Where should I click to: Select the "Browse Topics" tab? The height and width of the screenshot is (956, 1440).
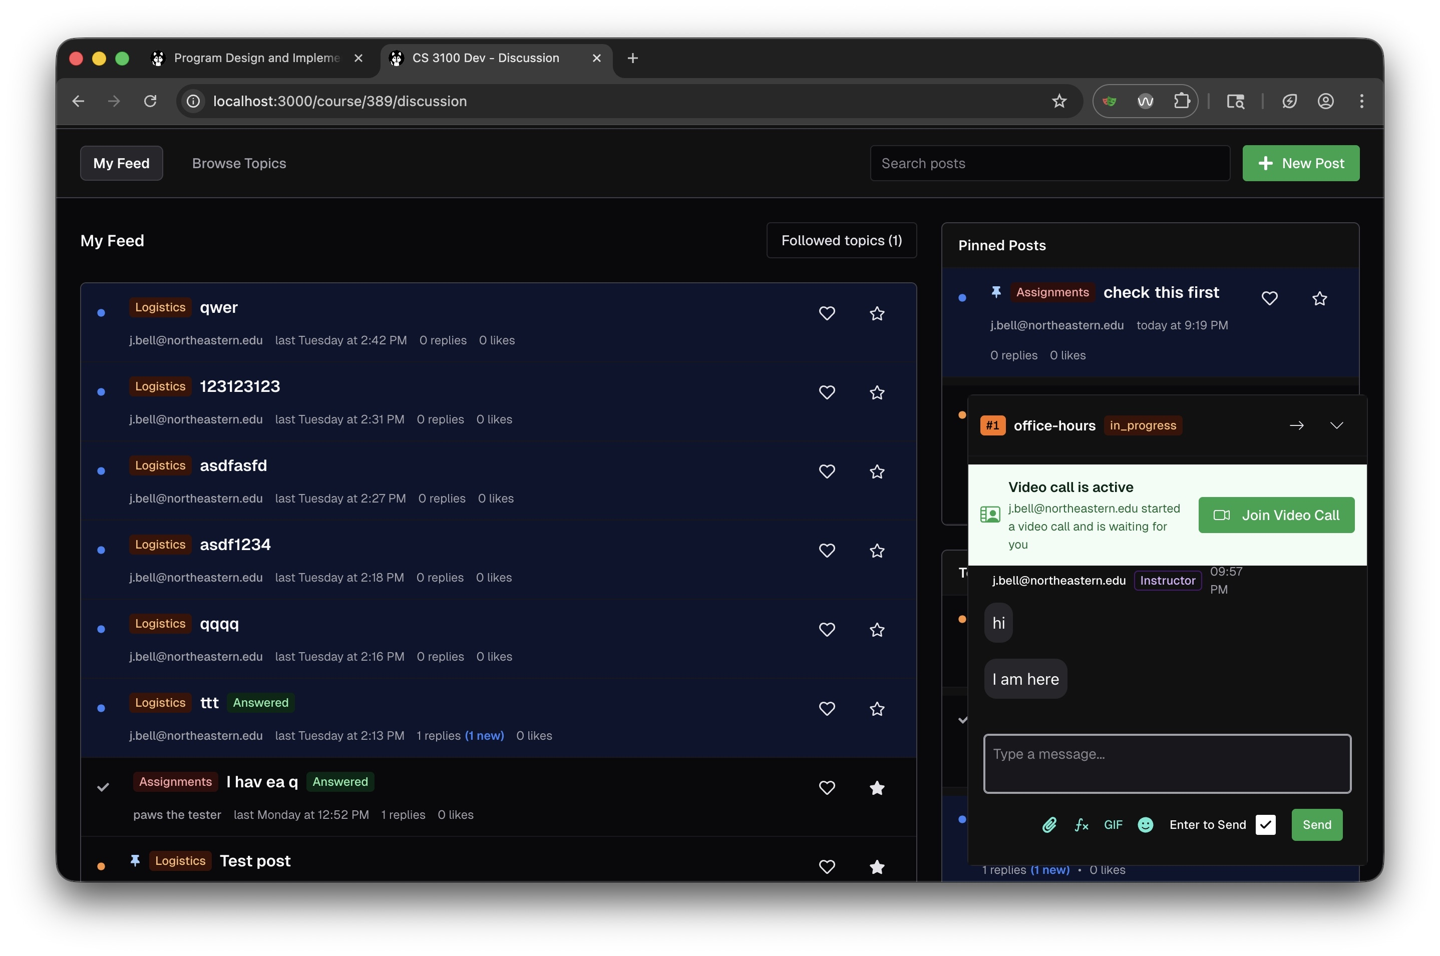(x=238, y=163)
